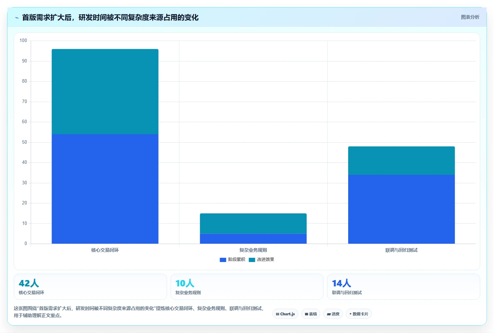The image size is (494, 333).
Task: Click the 核心交易闭环 x-axis label
Action: (105, 250)
